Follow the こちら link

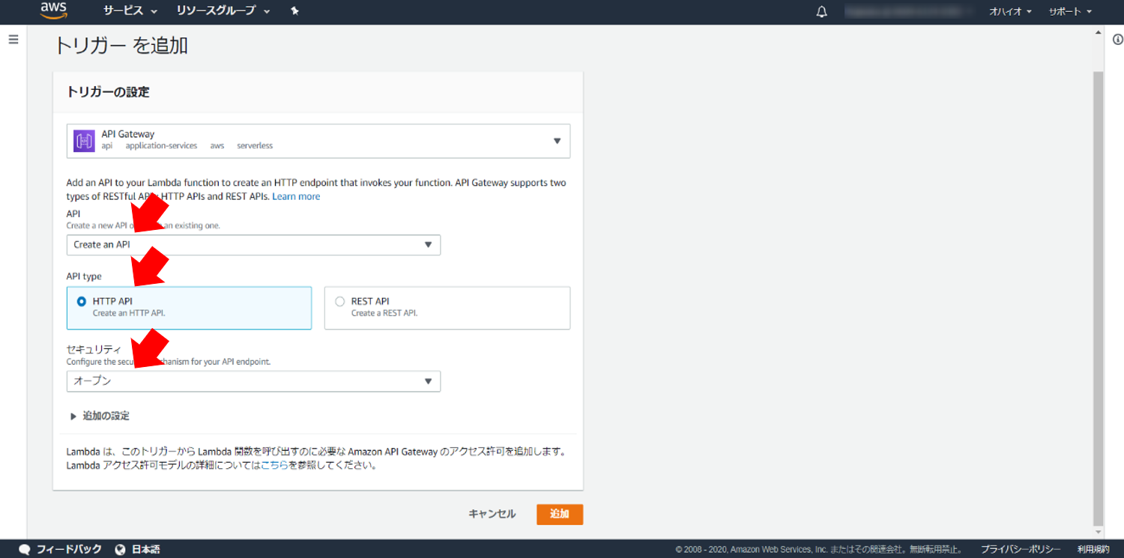(x=274, y=465)
